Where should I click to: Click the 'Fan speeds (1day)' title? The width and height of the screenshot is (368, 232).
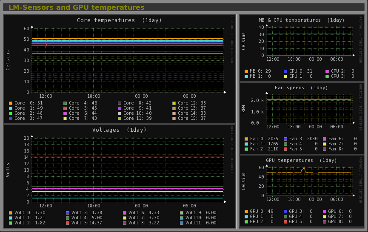coord(301,88)
